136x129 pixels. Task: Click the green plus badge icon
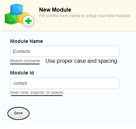(28, 21)
